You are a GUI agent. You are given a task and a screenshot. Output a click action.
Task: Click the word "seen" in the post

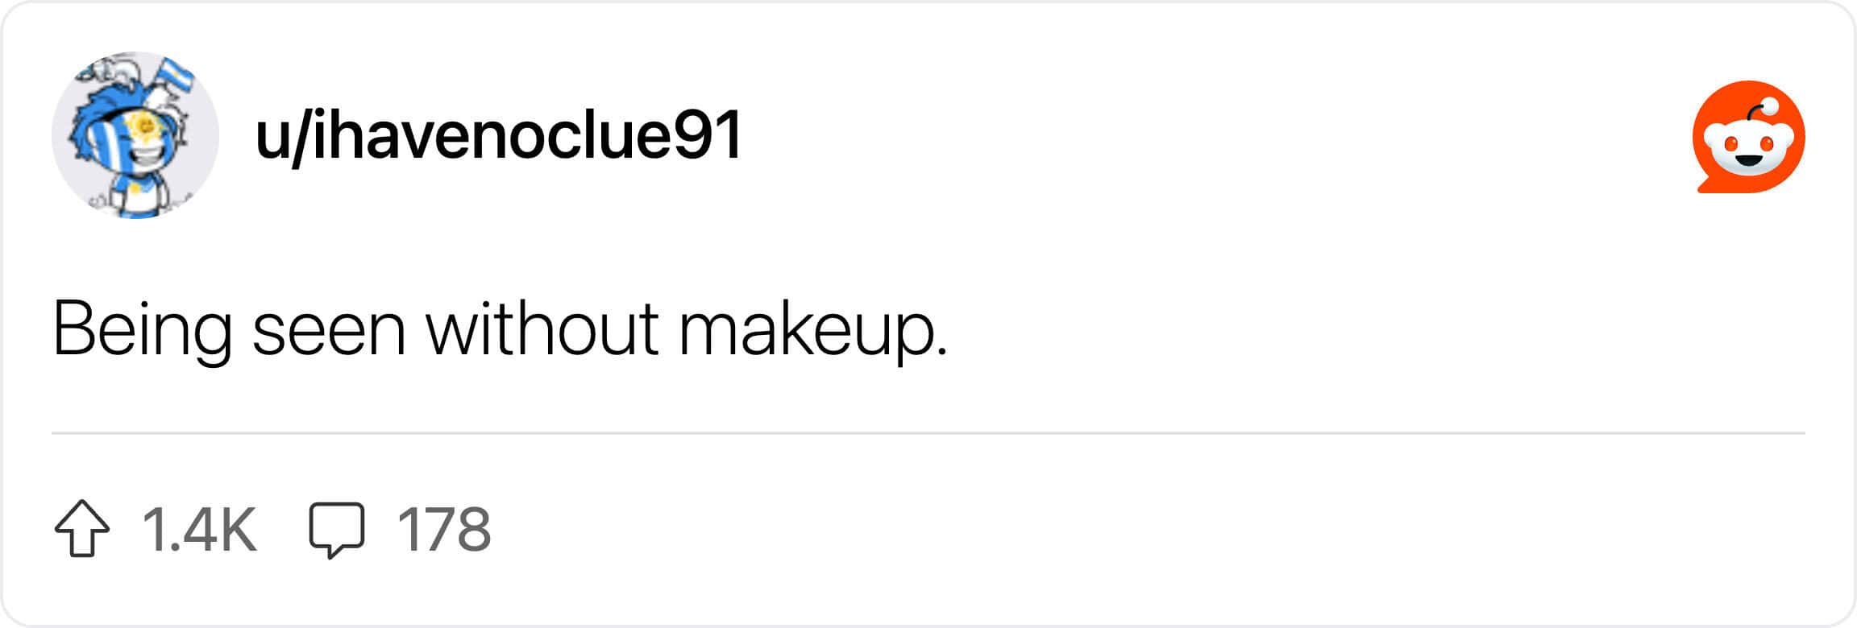tap(328, 328)
